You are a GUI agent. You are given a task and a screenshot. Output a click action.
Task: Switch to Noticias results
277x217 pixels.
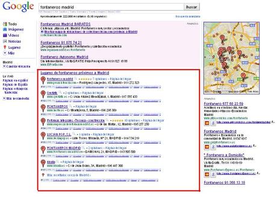coord(14,41)
